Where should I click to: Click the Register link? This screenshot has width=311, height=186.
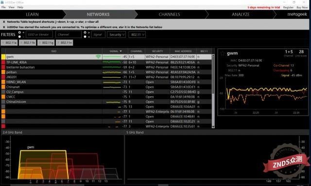coord(288,7)
